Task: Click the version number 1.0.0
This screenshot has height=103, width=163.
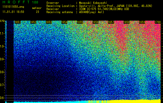Action: 35,2
